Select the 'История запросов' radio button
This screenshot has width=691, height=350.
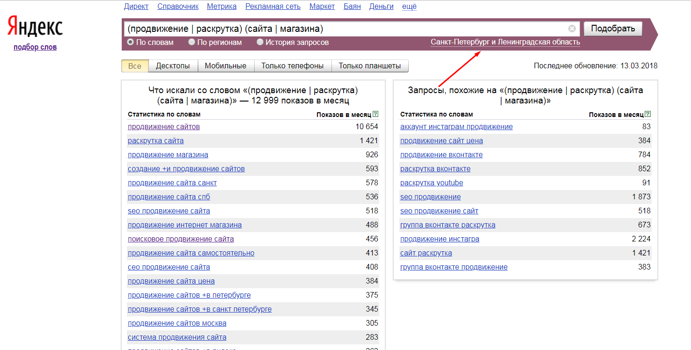(260, 42)
